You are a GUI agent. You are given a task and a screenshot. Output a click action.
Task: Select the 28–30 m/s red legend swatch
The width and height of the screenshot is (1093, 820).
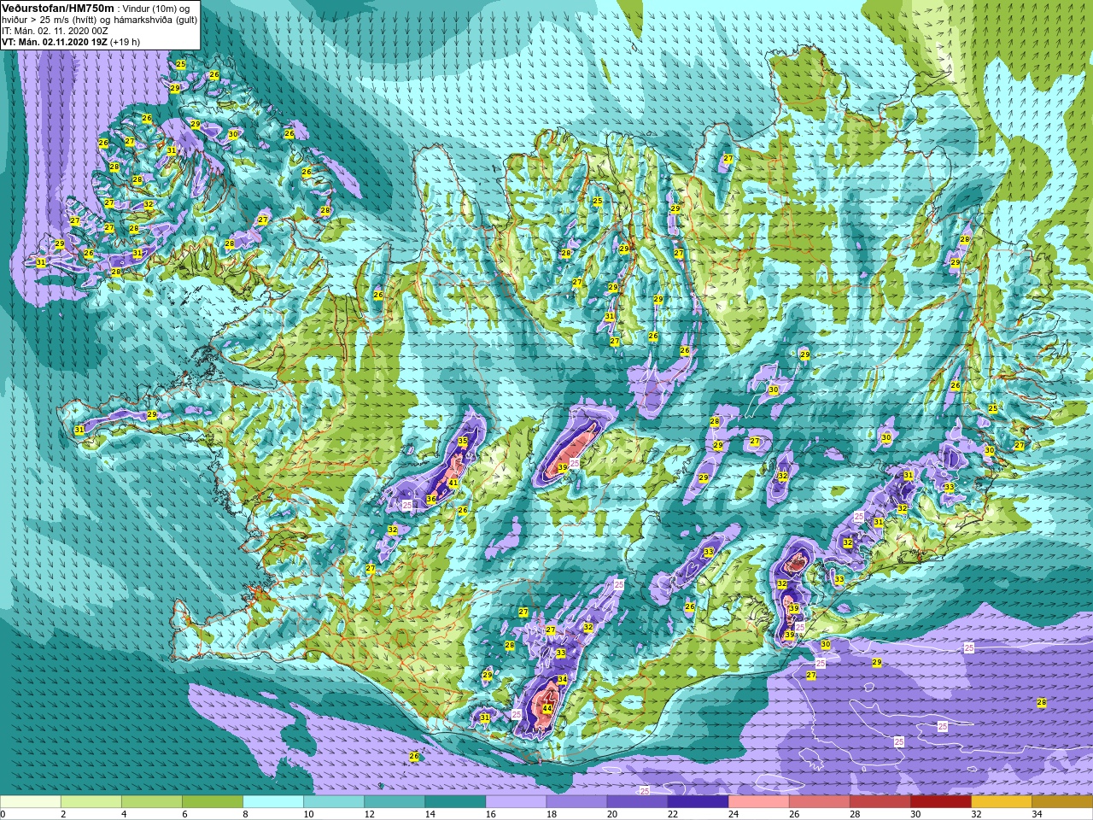point(880,802)
